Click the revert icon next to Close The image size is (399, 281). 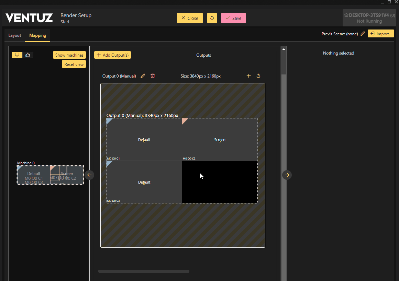click(x=212, y=18)
